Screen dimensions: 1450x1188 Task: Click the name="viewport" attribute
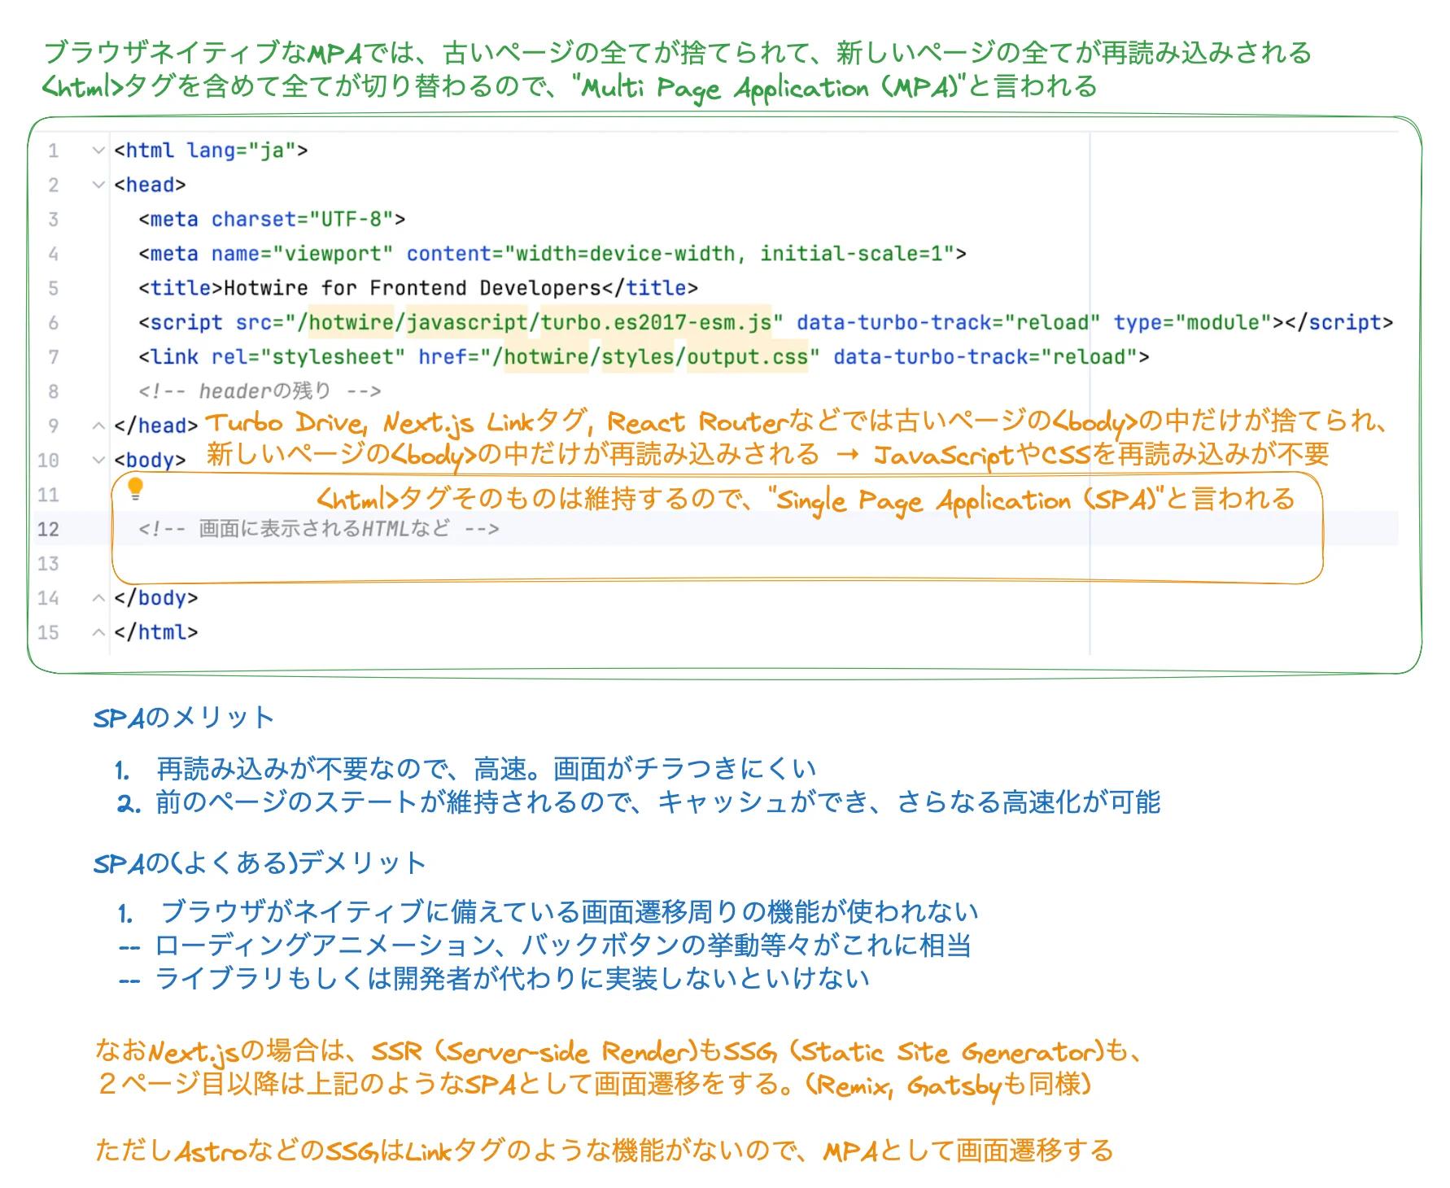click(x=302, y=254)
